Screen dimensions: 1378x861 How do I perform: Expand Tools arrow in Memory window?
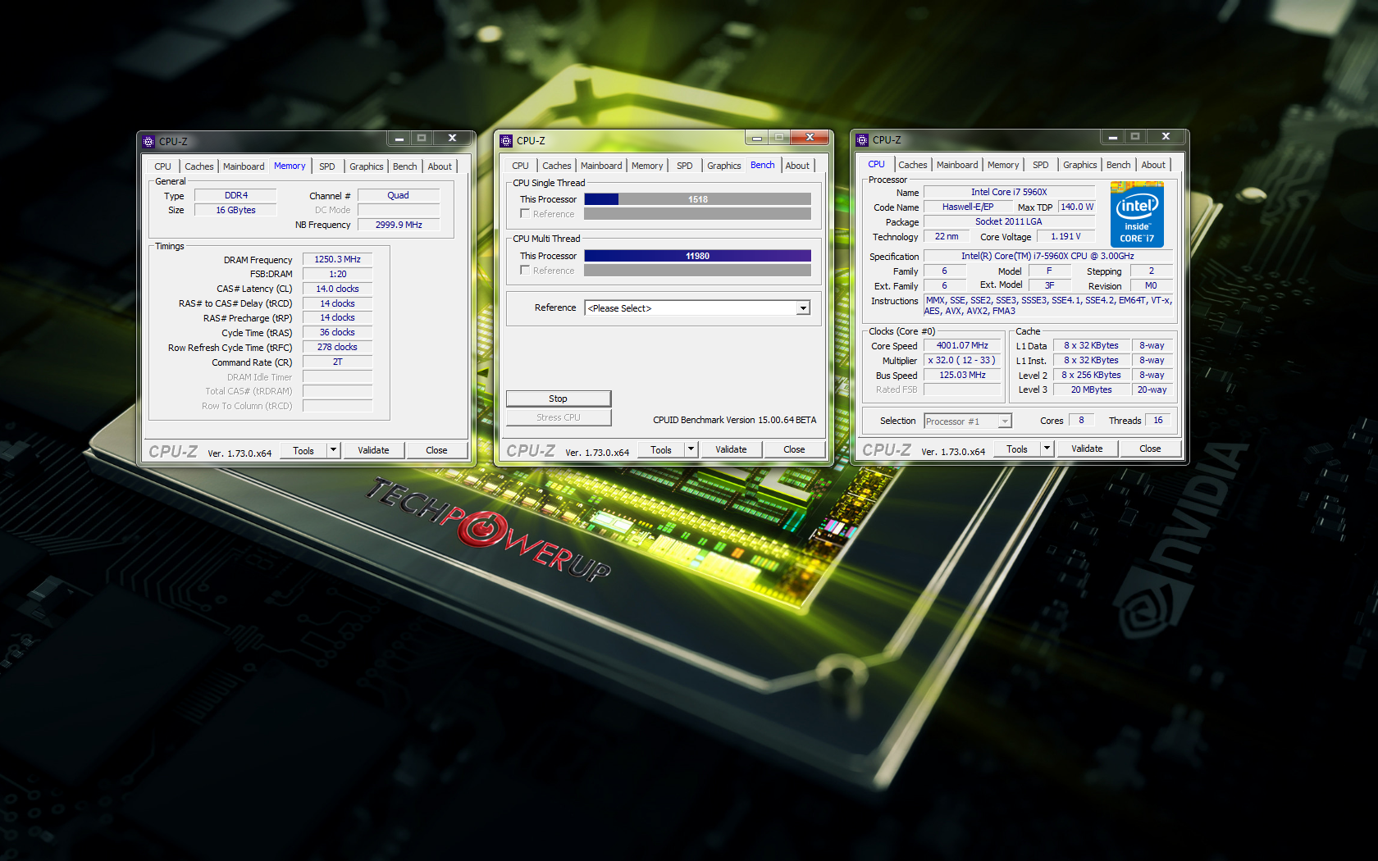333,450
